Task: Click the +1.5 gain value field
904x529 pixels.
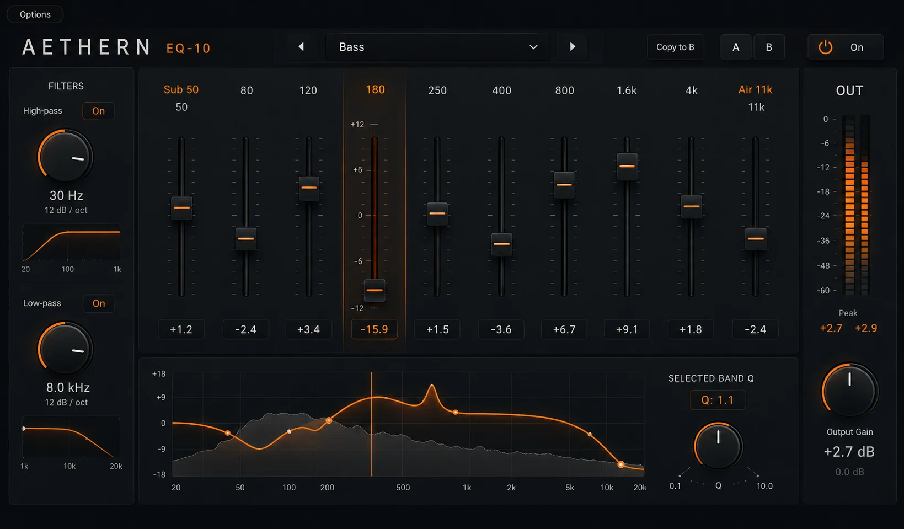Action: (437, 329)
